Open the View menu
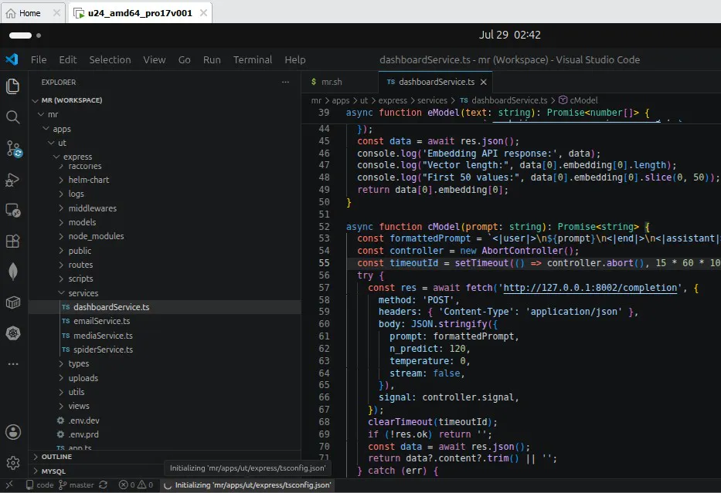 pos(154,59)
